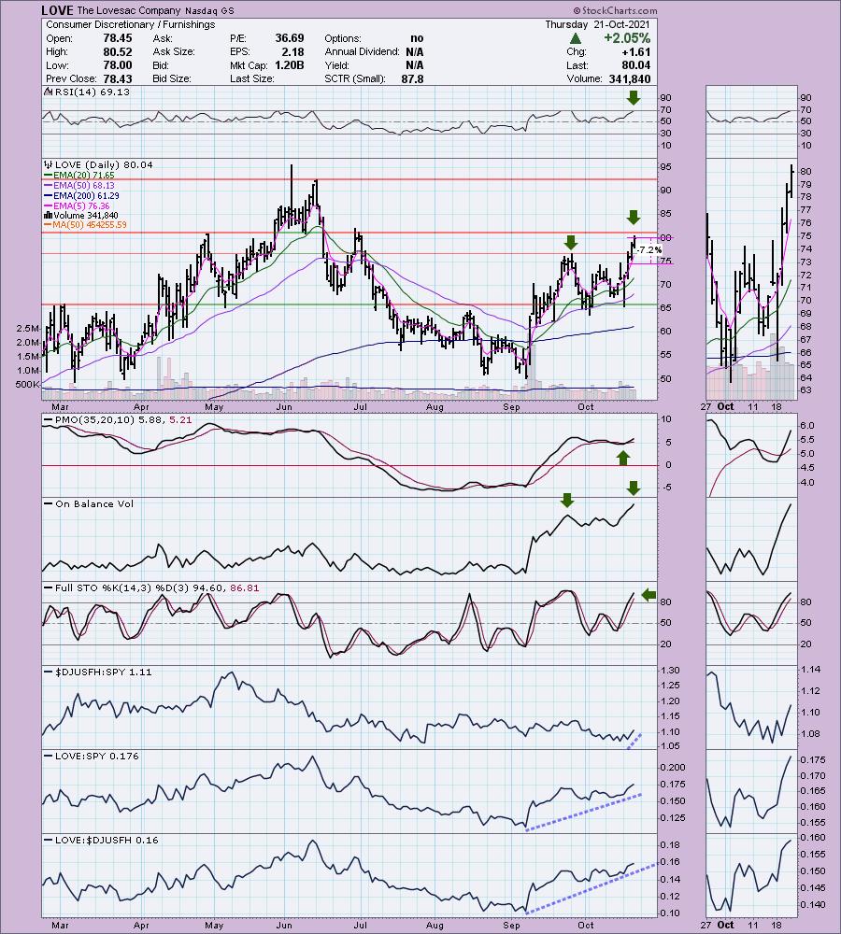Viewport: 841px width, 934px height.
Task: Click the P/E value 36.69
Action: coord(290,38)
